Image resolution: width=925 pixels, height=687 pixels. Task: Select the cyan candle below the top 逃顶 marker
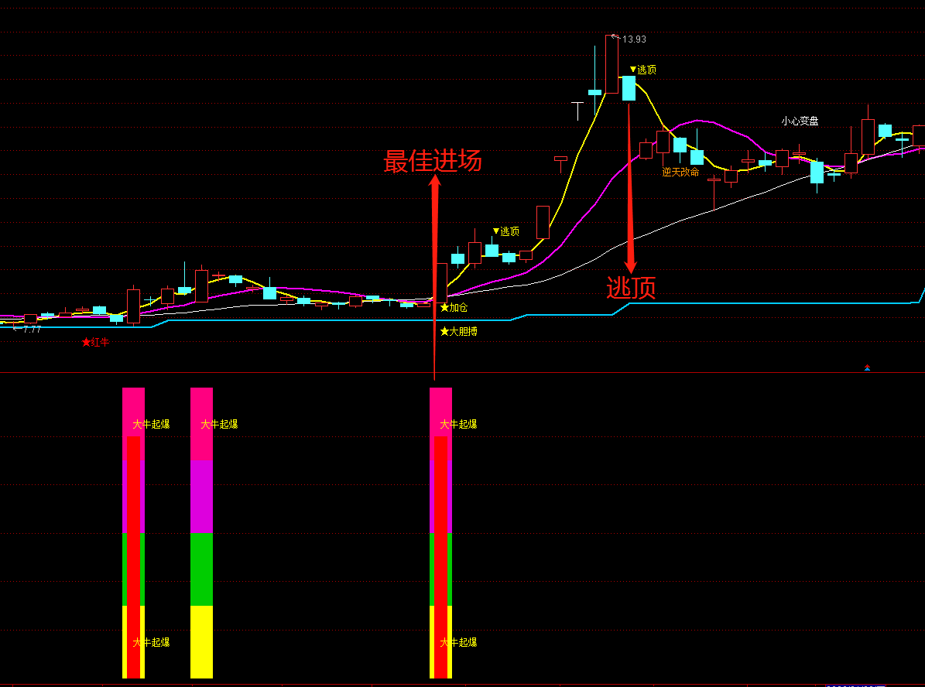629,88
